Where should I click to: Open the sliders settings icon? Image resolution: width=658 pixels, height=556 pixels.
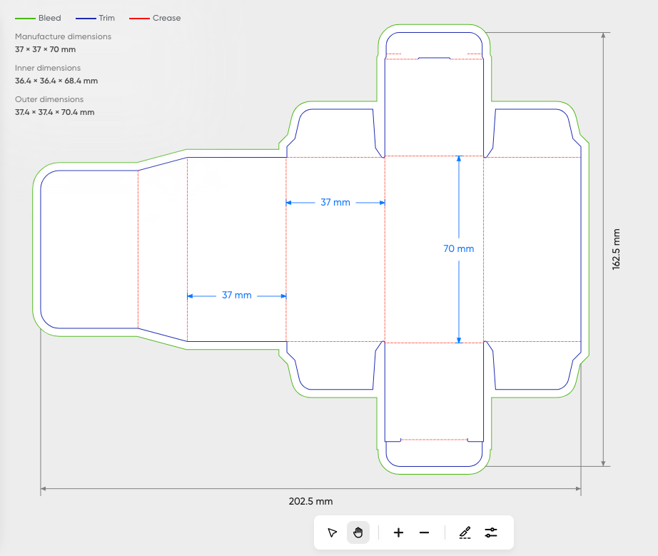pos(490,532)
